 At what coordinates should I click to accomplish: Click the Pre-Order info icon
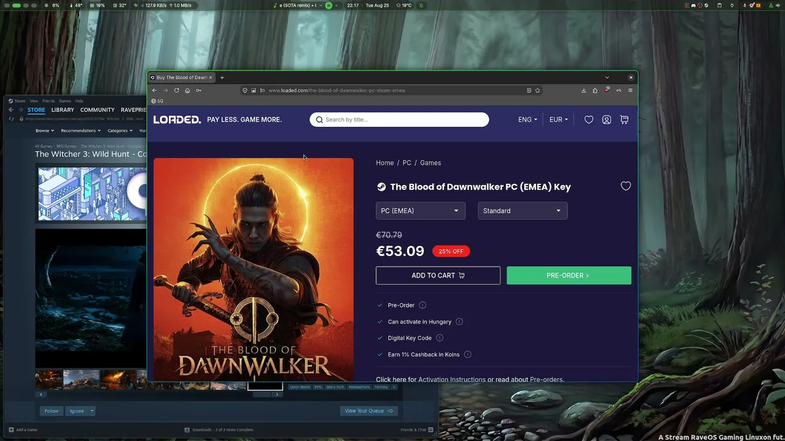click(x=423, y=305)
